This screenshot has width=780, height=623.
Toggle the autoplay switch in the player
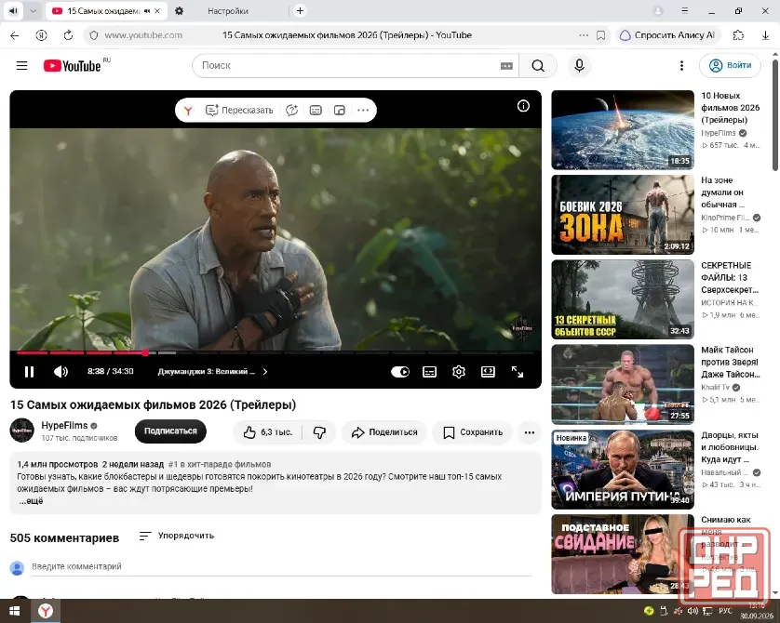(x=400, y=372)
